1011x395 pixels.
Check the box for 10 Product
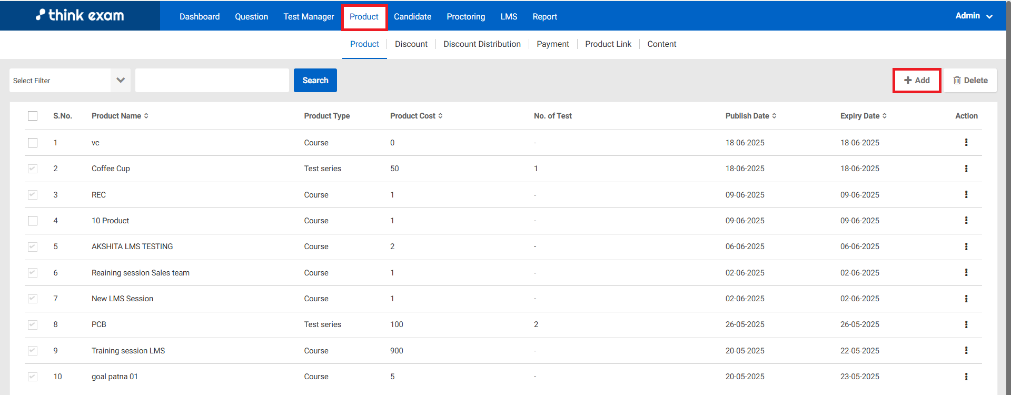point(33,221)
